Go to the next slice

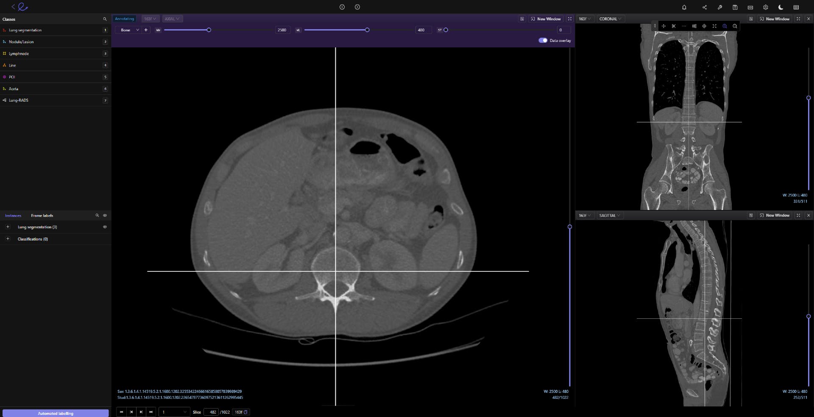[x=141, y=412]
